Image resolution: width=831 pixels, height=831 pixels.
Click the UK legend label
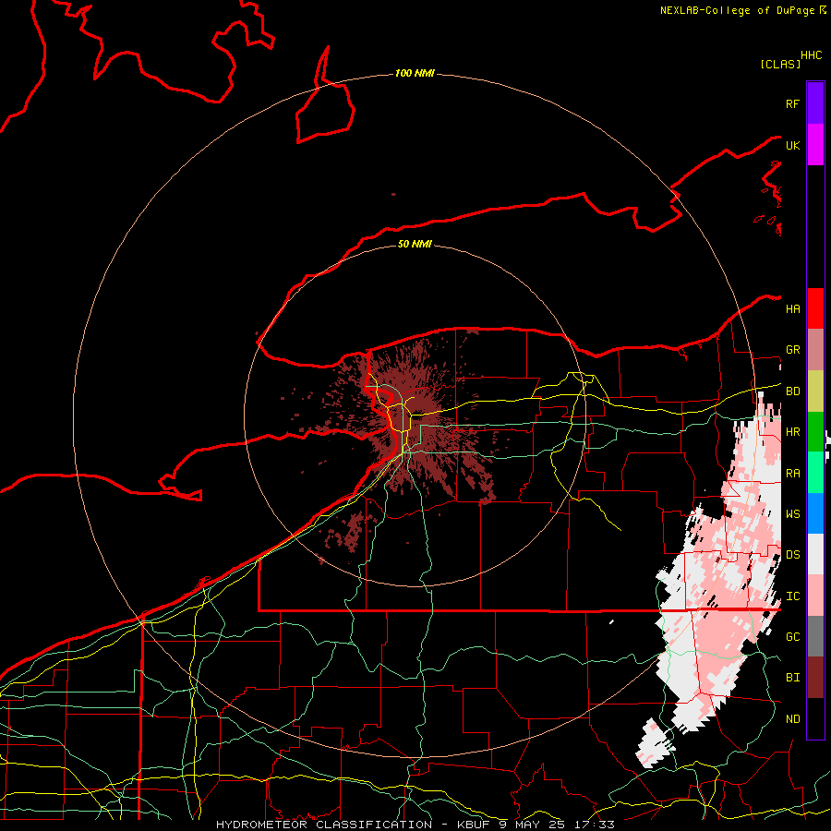pos(792,145)
